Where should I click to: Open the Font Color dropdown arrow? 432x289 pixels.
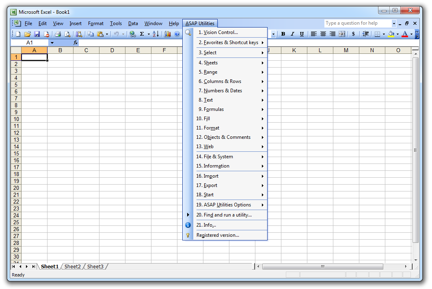coord(410,34)
